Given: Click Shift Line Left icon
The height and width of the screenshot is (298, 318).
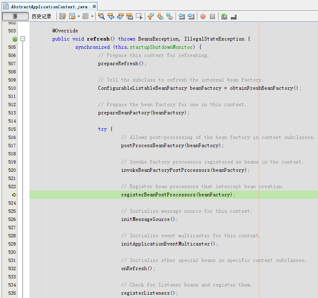Looking at the screenshot, I should pos(182,16).
